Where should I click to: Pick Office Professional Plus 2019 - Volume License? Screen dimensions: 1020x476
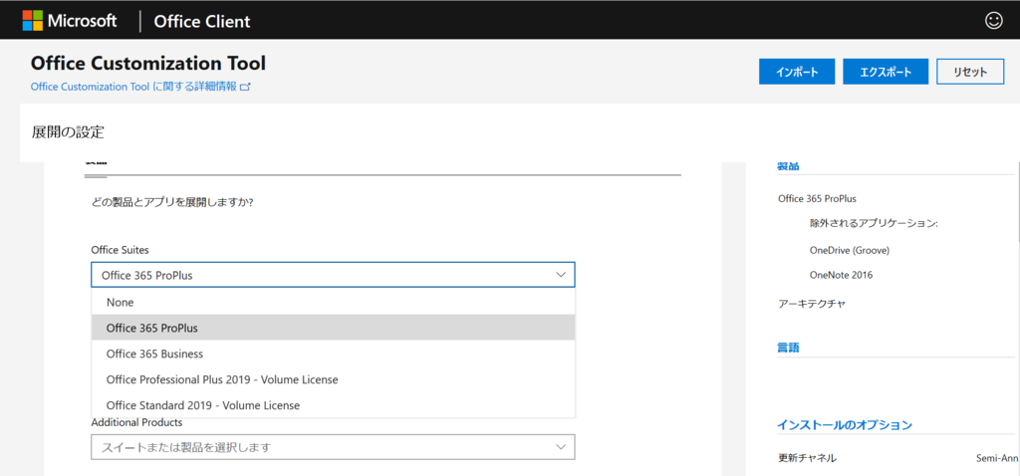pos(333,379)
